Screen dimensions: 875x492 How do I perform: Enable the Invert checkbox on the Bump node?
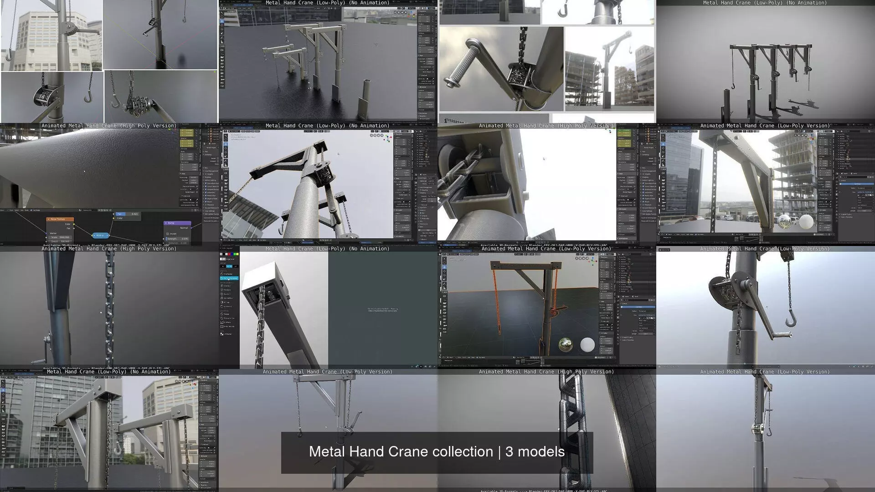(167, 234)
